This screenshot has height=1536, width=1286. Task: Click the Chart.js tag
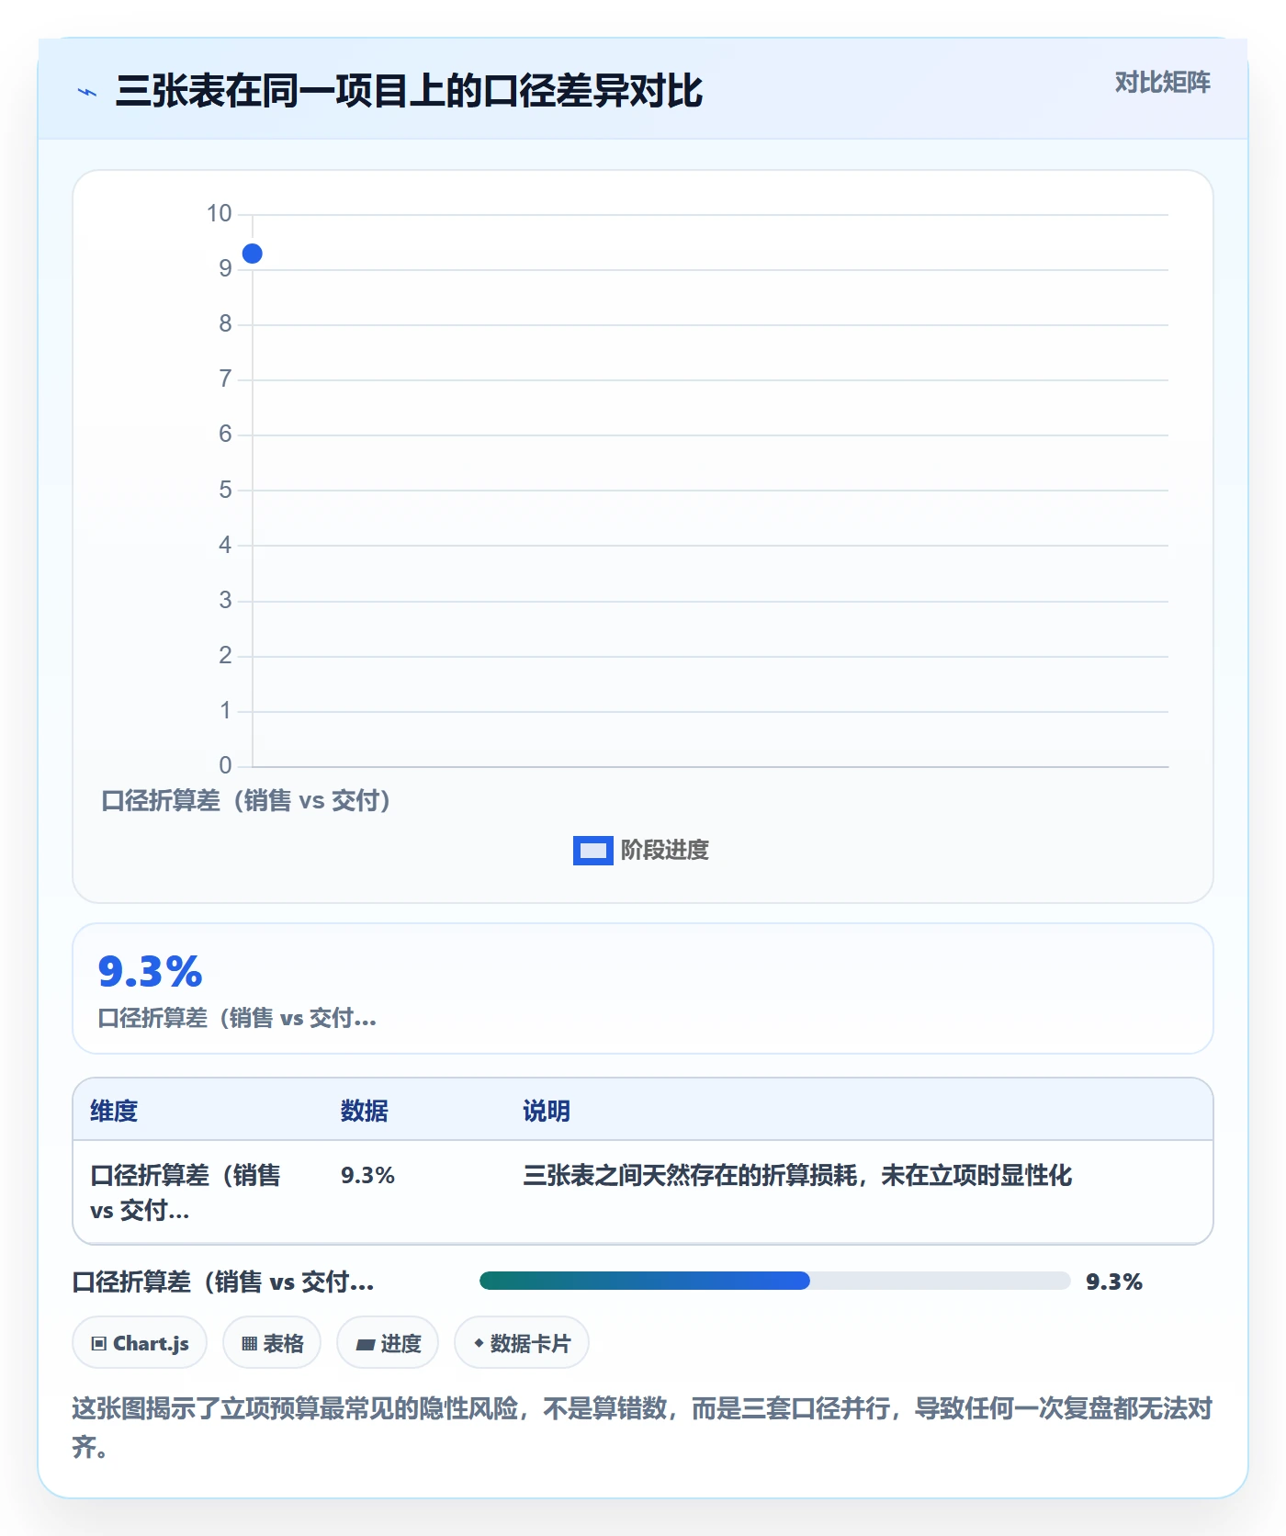[x=140, y=1343]
